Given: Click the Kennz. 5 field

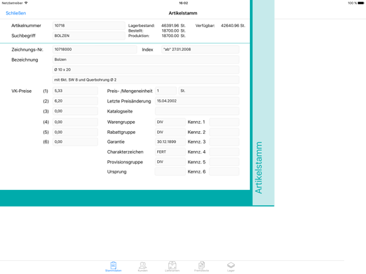Looking at the screenshot, I should pos(224,161).
